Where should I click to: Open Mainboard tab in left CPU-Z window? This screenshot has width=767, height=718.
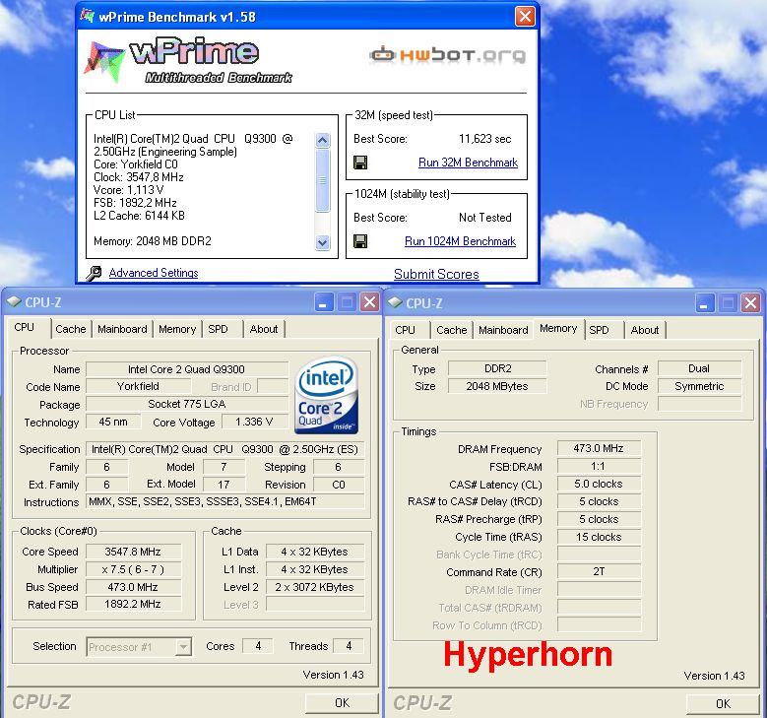122,329
